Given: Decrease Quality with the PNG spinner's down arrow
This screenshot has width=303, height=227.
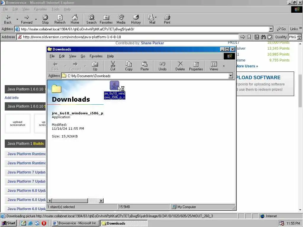Looking at the screenshot, I should (299, 38).
